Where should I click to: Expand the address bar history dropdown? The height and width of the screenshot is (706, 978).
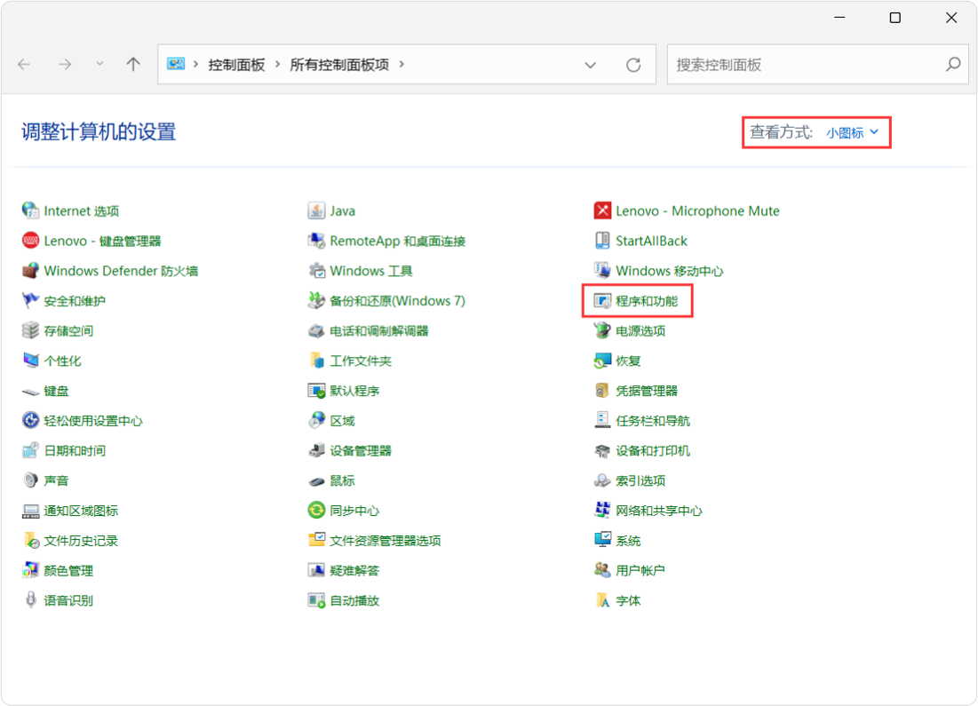pyautogui.click(x=590, y=65)
